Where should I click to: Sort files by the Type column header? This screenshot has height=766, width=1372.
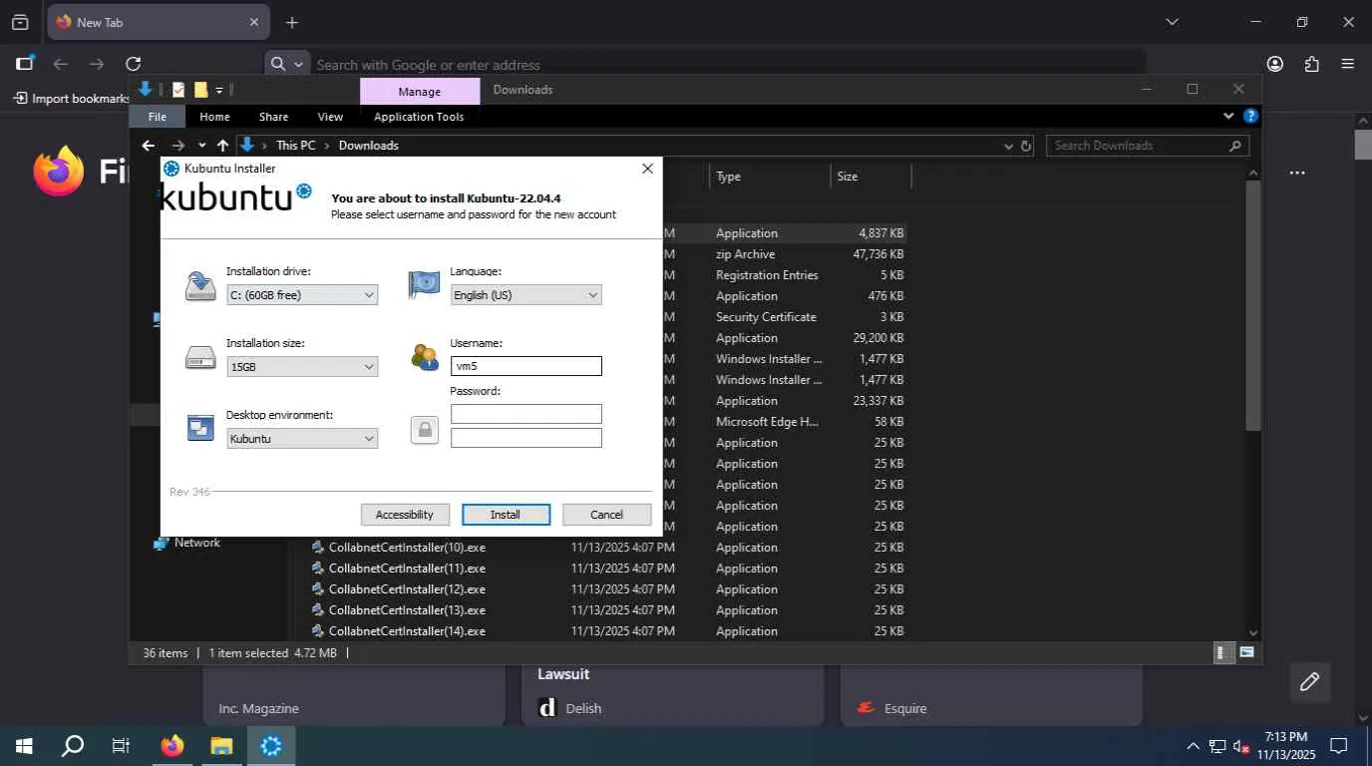click(x=769, y=177)
